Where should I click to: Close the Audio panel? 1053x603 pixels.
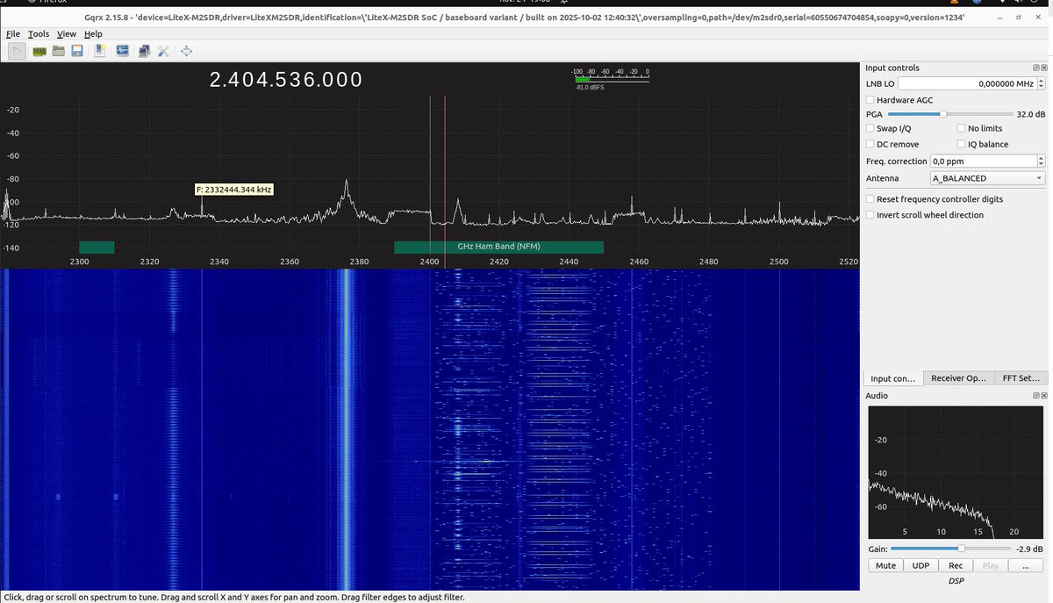(1043, 396)
